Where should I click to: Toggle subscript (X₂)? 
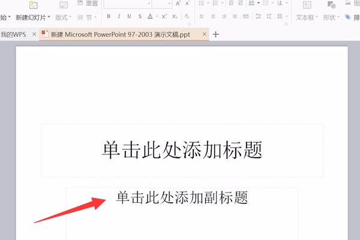pos(175,16)
